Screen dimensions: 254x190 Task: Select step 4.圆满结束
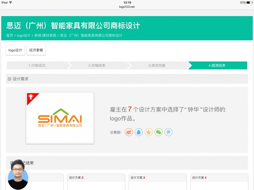click(x=217, y=65)
